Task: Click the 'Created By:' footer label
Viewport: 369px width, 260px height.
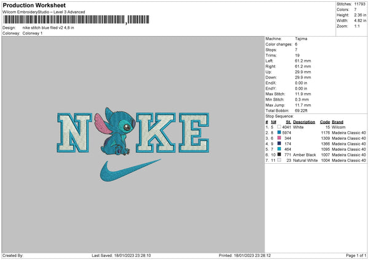Action: coord(13,256)
